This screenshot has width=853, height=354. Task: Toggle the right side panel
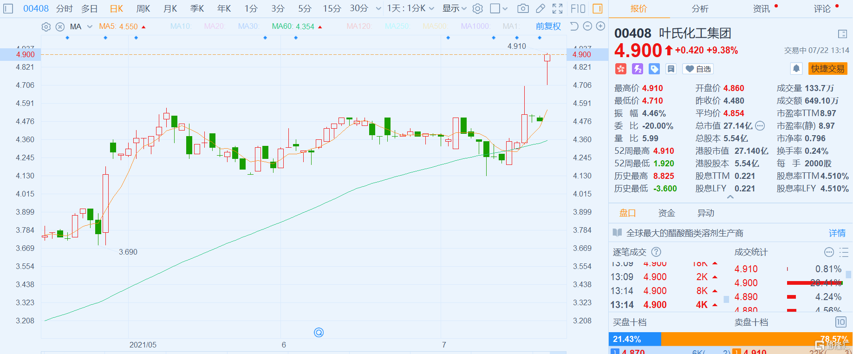pos(598,8)
